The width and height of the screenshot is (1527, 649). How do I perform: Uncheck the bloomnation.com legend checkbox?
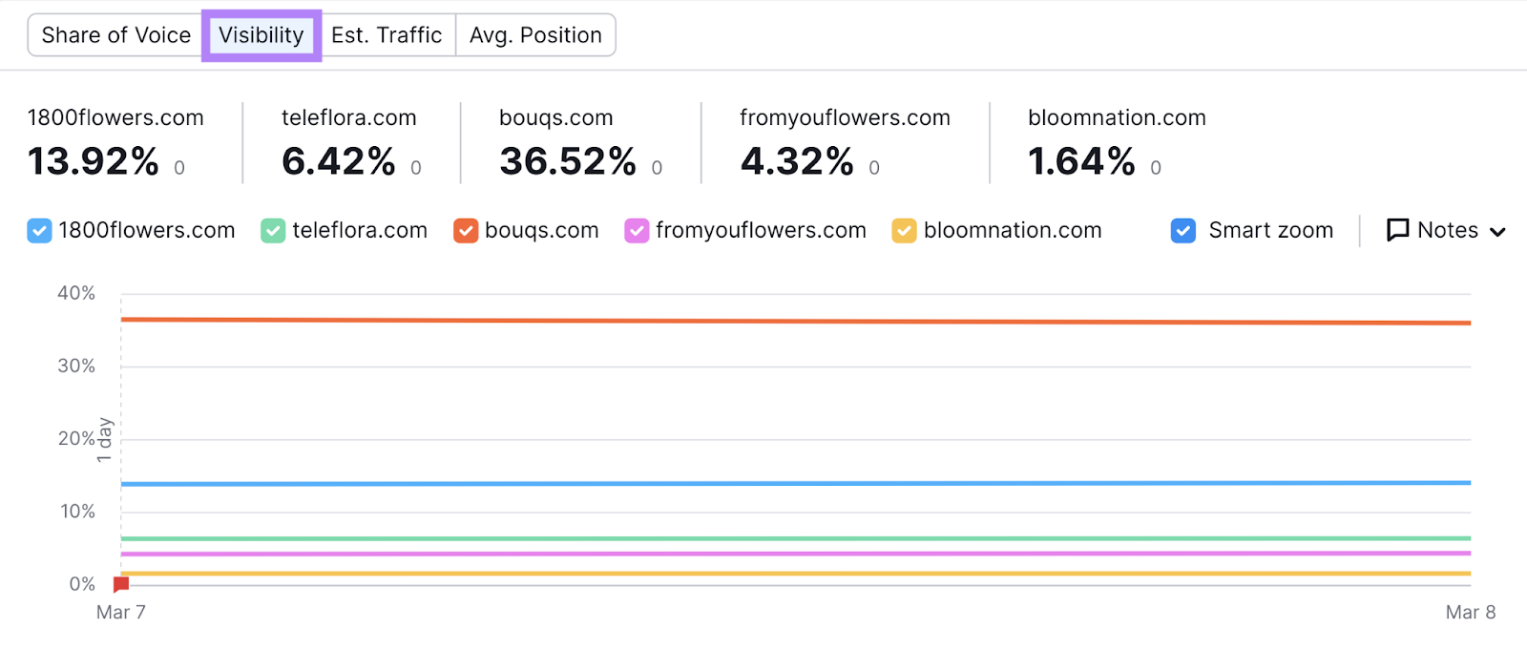pos(904,231)
